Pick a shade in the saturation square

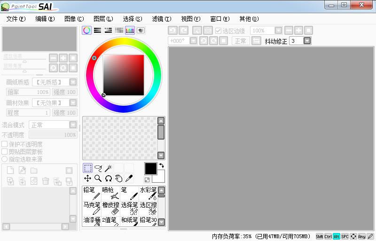click(x=124, y=75)
